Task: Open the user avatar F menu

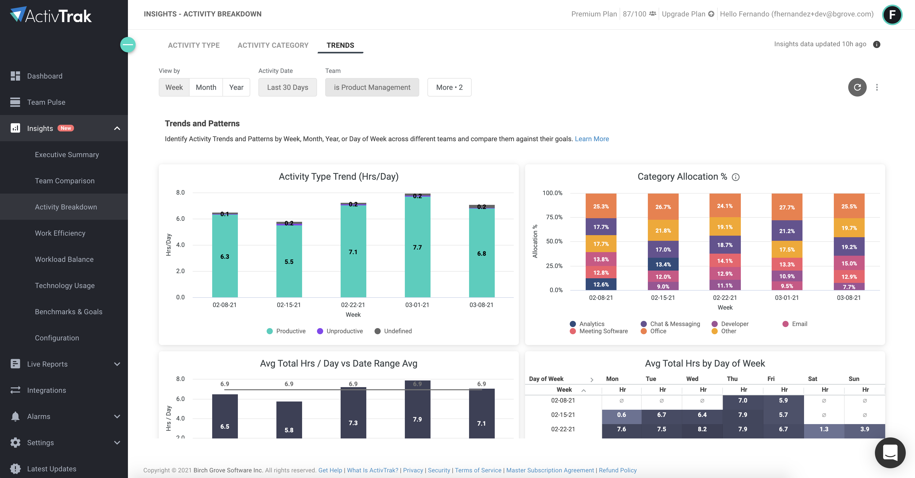Action: click(x=892, y=15)
